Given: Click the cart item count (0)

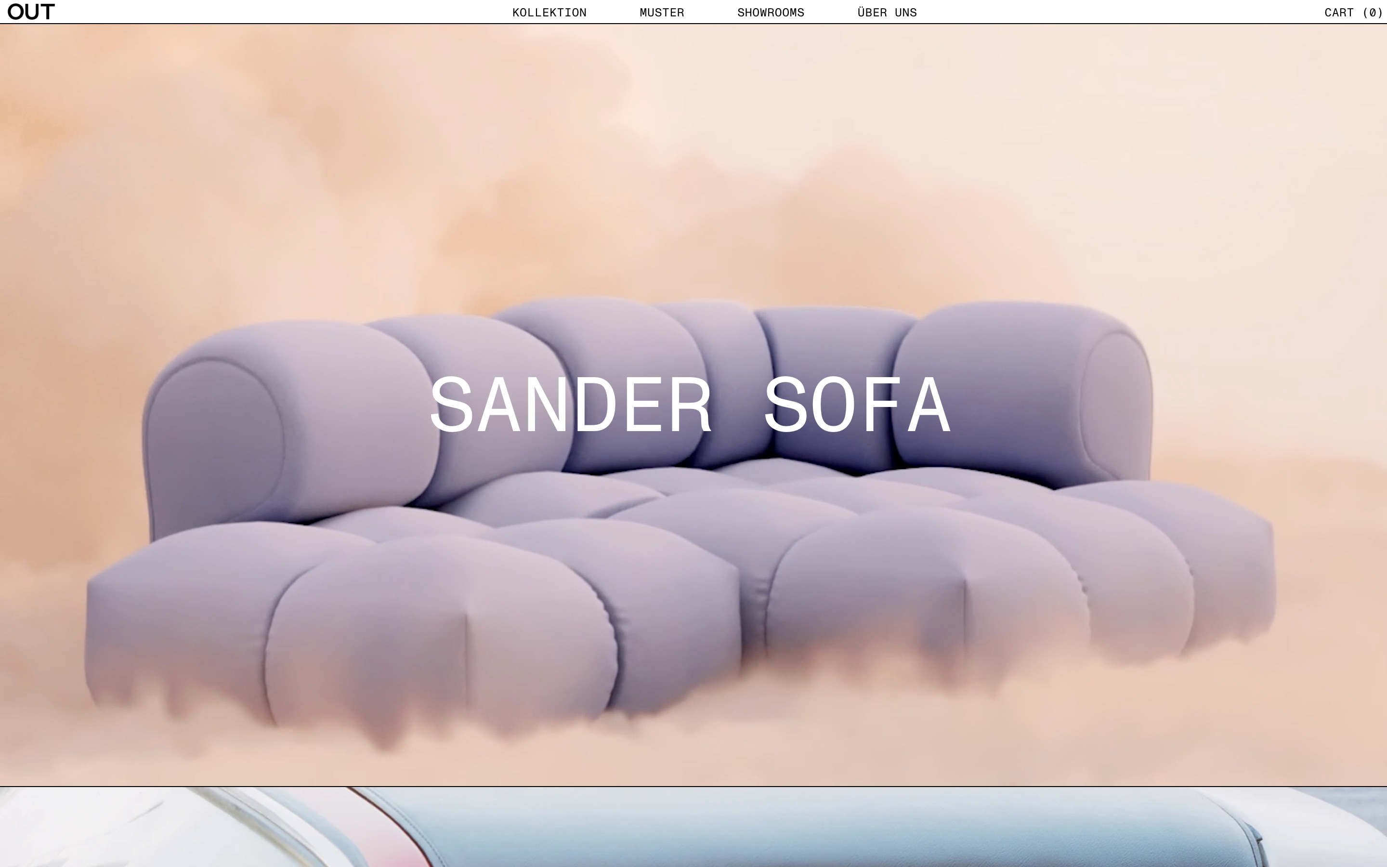Looking at the screenshot, I should click(1372, 13).
